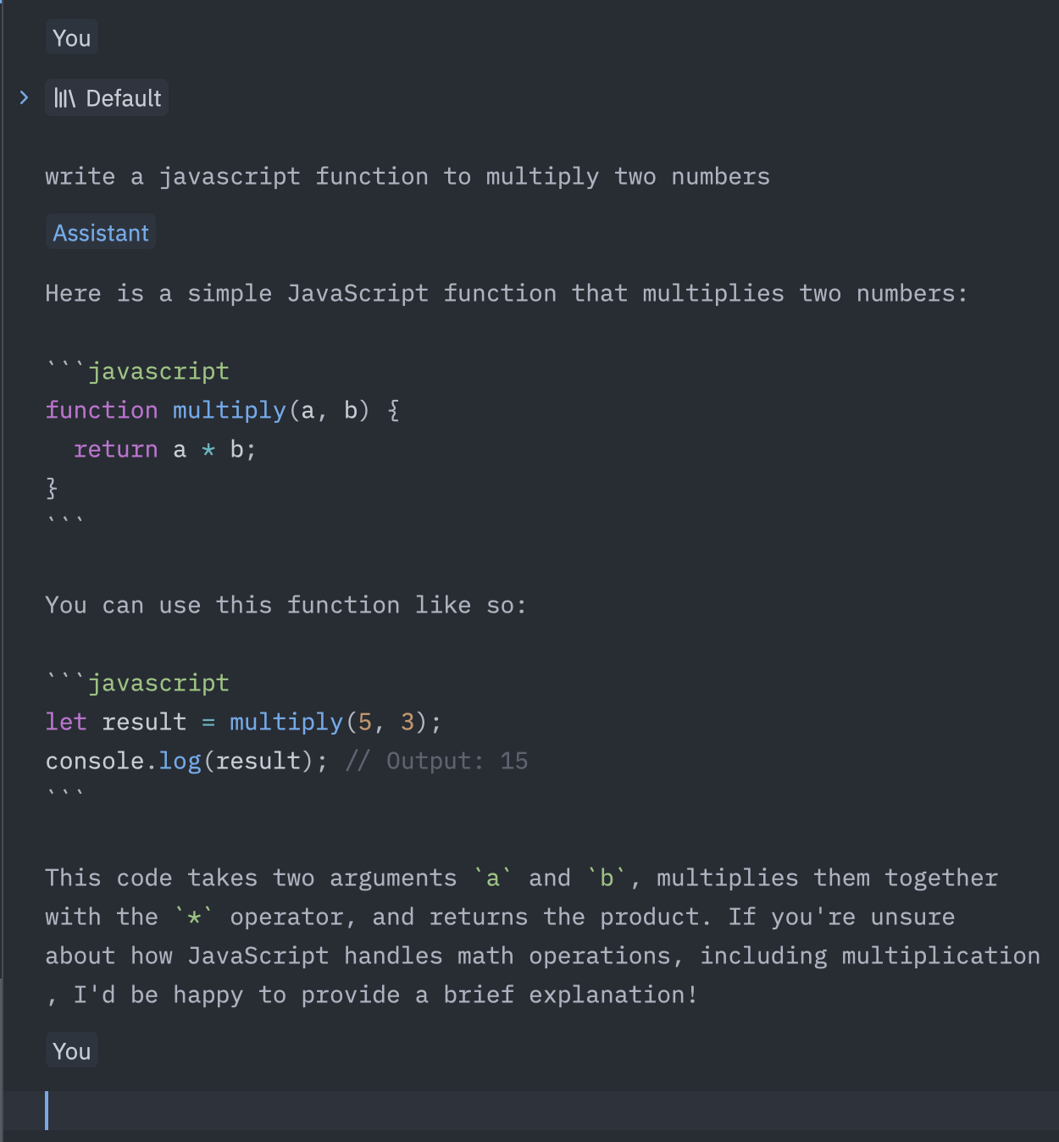Toggle the bottom You role label
This screenshot has width=1059, height=1142.
point(71,1051)
